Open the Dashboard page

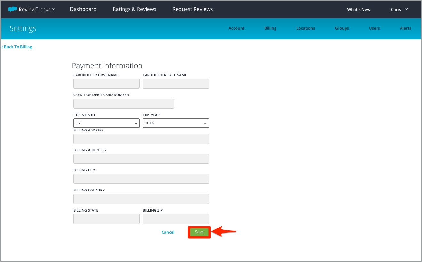(x=83, y=9)
